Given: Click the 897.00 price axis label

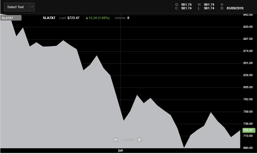Looking at the screenshot, I should (x=248, y=39).
